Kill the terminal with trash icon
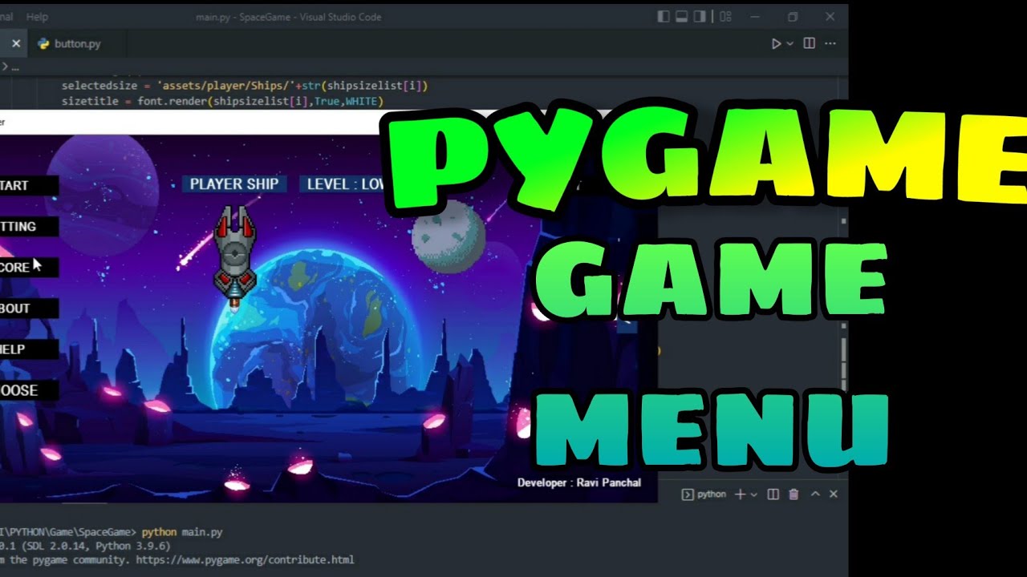 (794, 494)
